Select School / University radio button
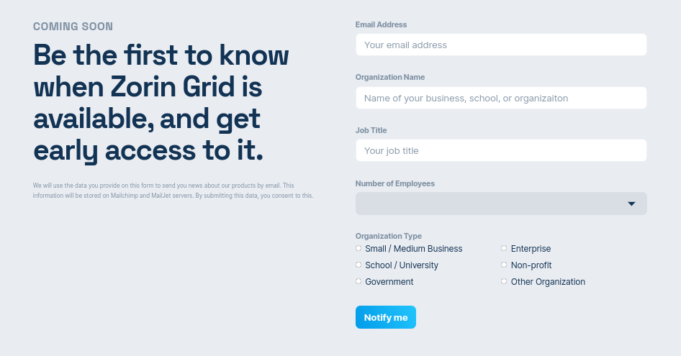681x356 pixels. [358, 265]
